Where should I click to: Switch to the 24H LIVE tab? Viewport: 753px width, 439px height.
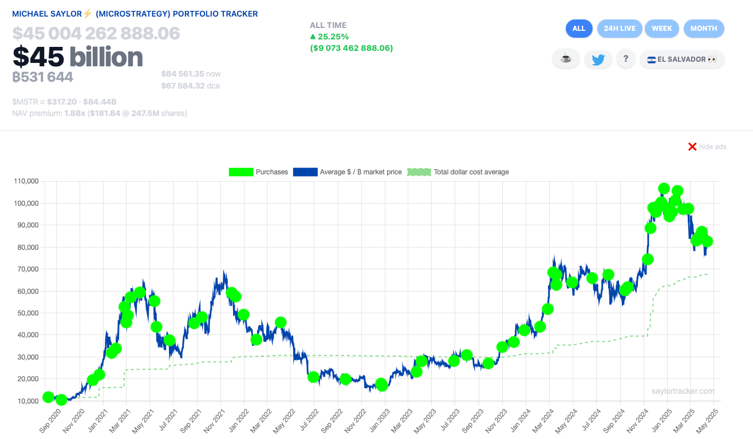pos(620,29)
